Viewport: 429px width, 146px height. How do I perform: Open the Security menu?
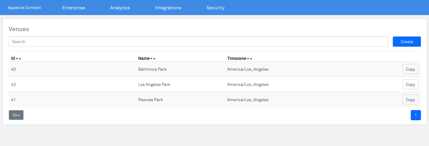point(215,8)
